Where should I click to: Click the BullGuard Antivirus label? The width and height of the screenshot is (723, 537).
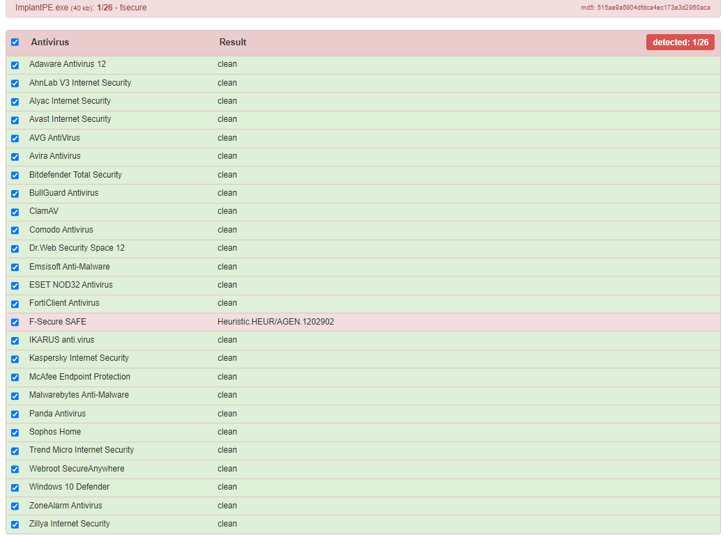63,192
